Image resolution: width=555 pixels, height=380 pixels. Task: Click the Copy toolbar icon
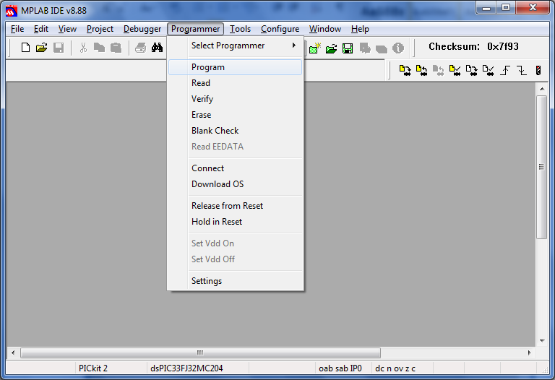(x=99, y=48)
